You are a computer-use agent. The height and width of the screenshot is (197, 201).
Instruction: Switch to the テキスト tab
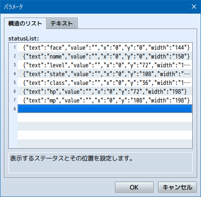tap(62, 23)
